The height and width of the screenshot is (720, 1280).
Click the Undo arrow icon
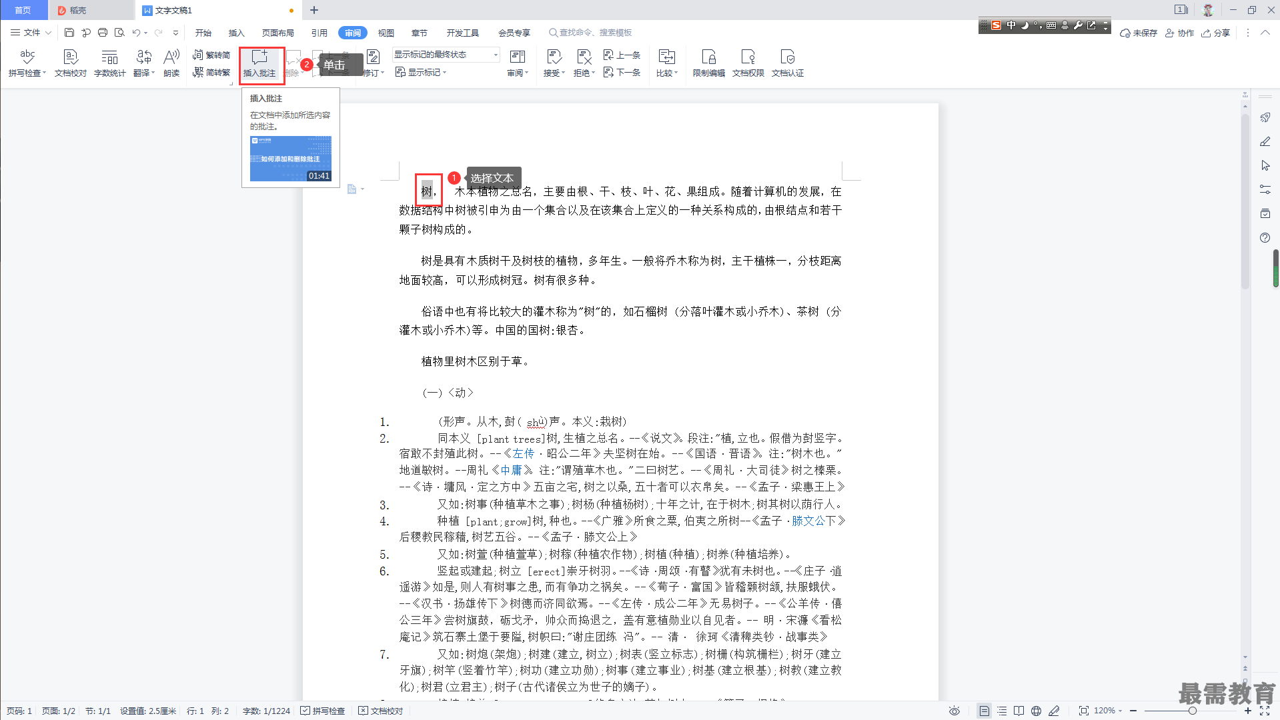pyautogui.click(x=136, y=33)
